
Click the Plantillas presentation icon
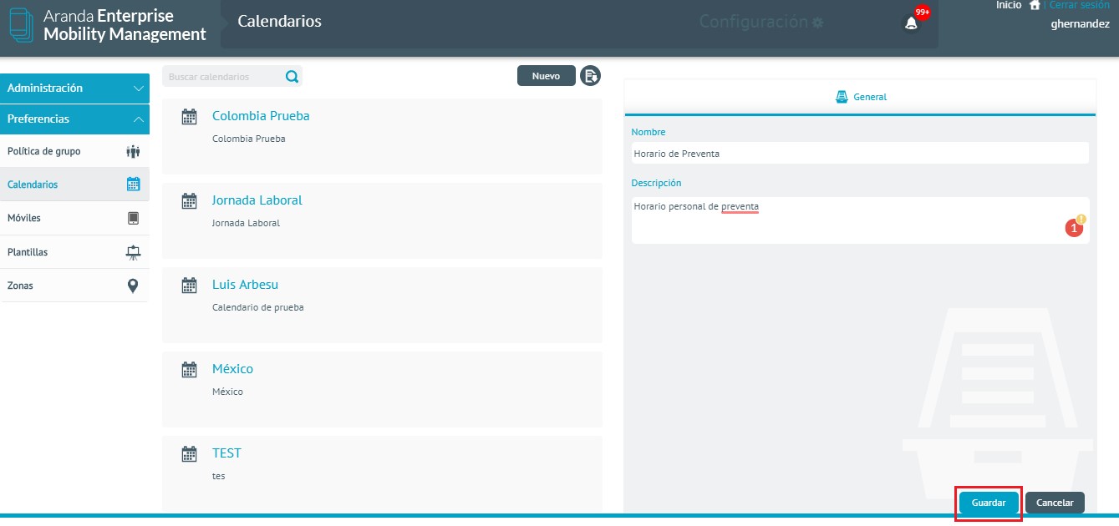[x=133, y=251]
